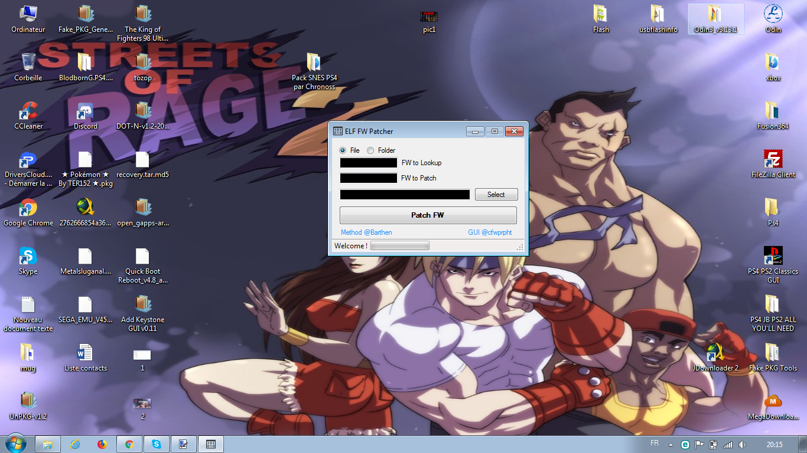This screenshot has width=807, height=453.
Task: Open the Add Keystone GUI v0.11 archive
Action: point(142,314)
